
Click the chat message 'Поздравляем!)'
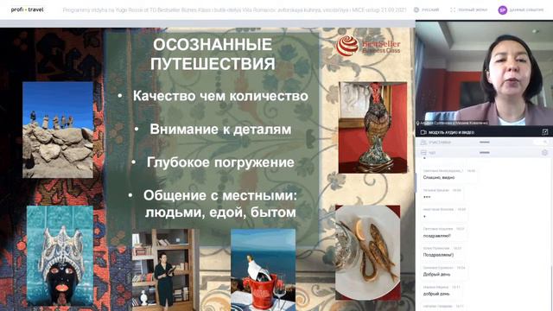click(438, 255)
